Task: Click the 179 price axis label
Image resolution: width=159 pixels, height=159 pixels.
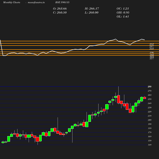Action: (x=149, y=132)
